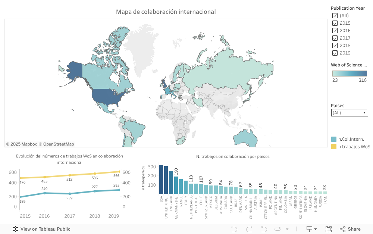Select the USA bar in the chart
The height and width of the screenshot is (234, 373).
[161, 179]
